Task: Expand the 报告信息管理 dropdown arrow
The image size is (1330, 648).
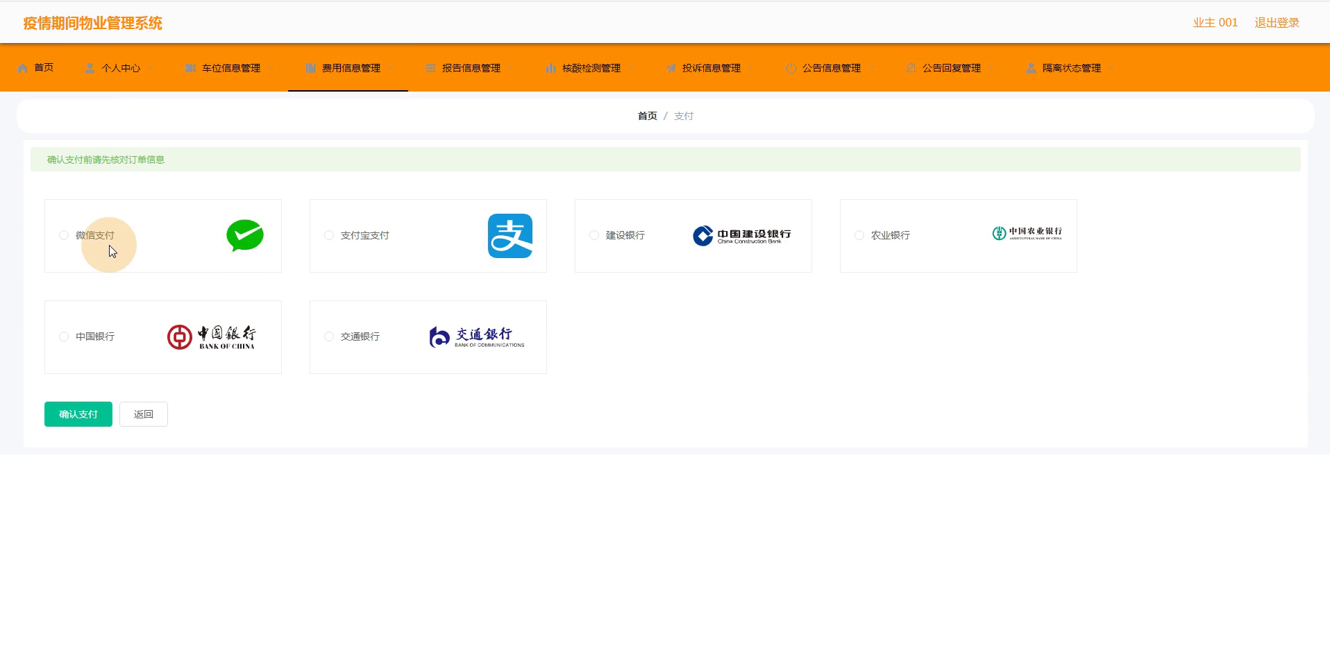Action: tap(511, 68)
